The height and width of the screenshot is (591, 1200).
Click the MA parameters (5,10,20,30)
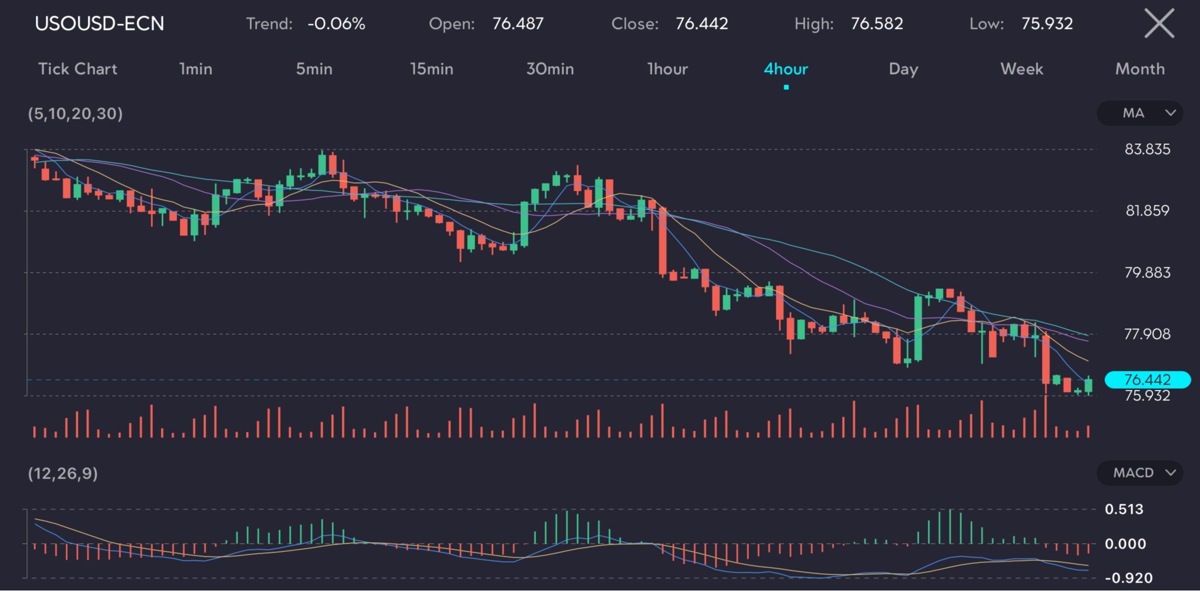[x=75, y=113]
